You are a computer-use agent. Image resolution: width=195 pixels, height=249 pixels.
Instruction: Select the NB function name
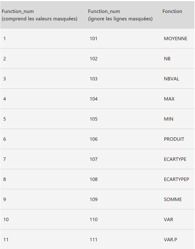167,59
